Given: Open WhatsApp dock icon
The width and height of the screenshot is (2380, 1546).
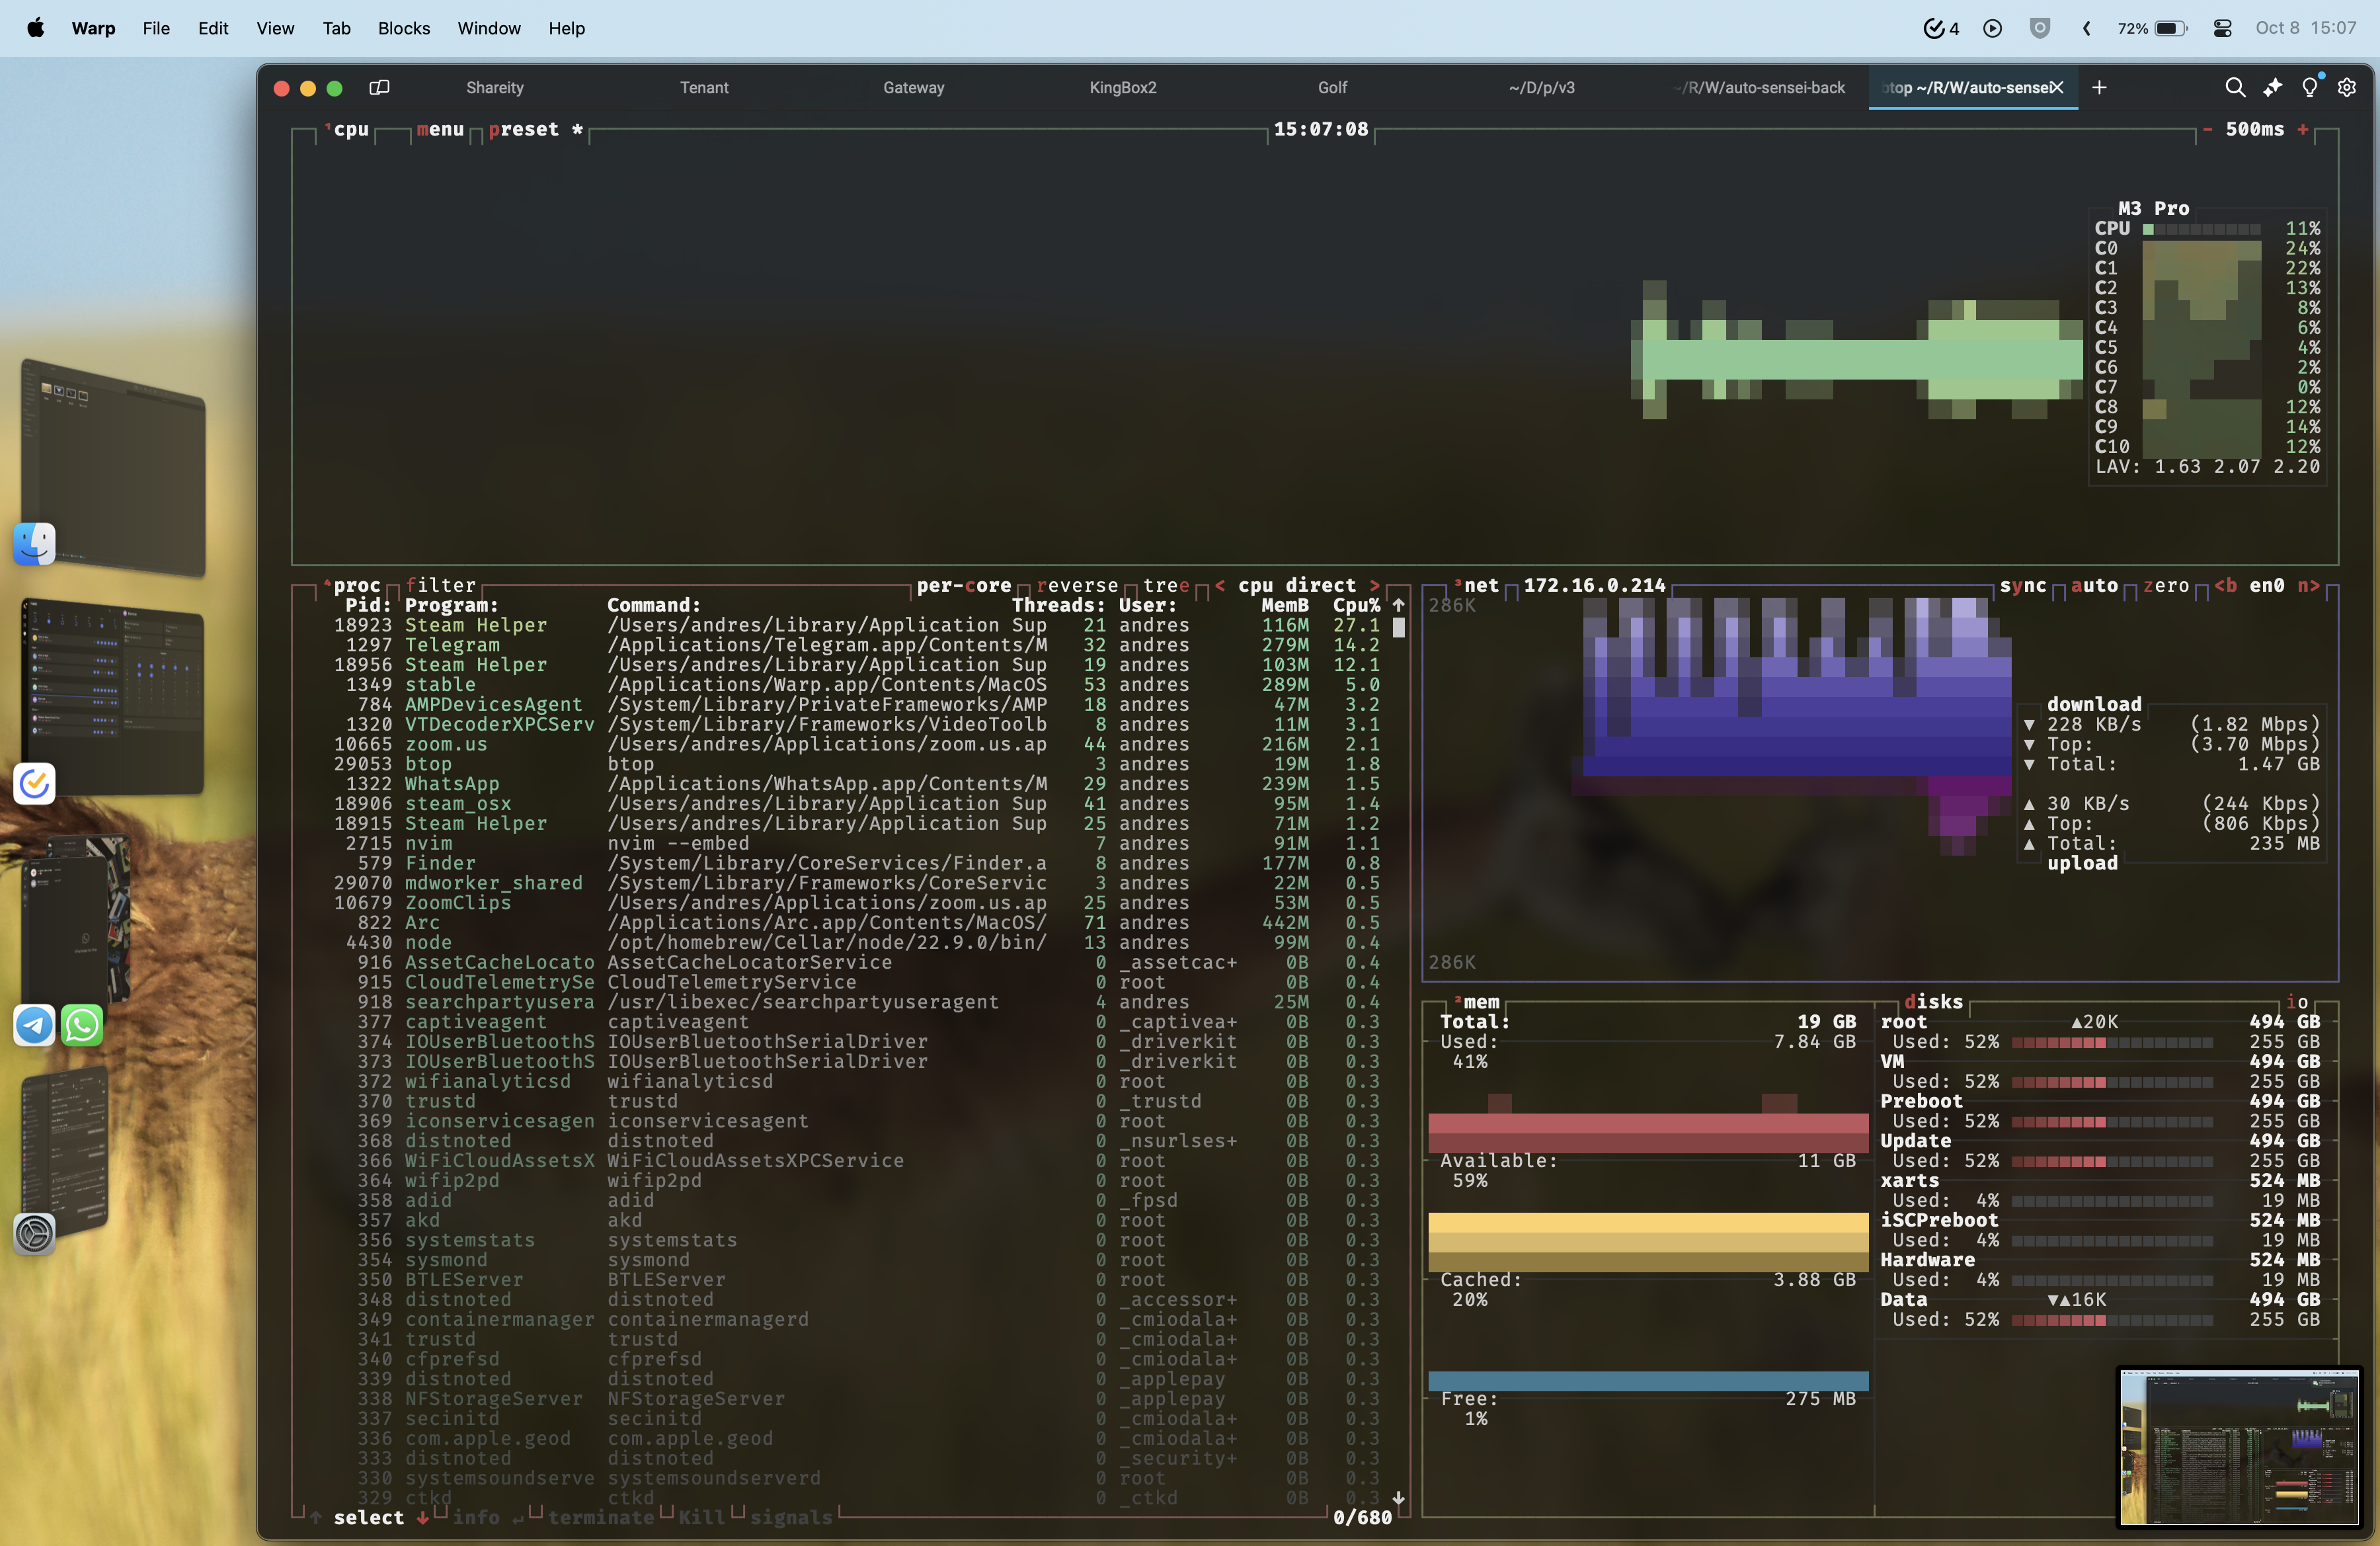Looking at the screenshot, I should coord(82,1025).
